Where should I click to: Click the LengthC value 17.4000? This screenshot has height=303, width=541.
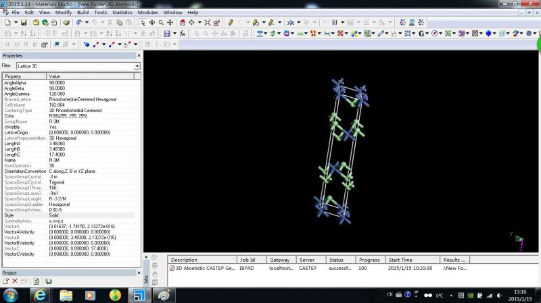(x=58, y=155)
